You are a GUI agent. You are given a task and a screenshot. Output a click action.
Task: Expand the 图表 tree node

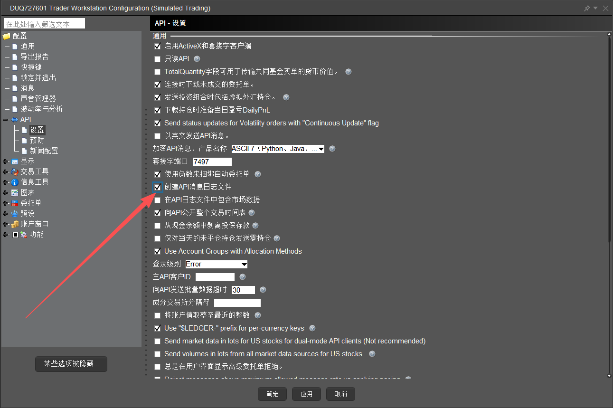(6, 193)
